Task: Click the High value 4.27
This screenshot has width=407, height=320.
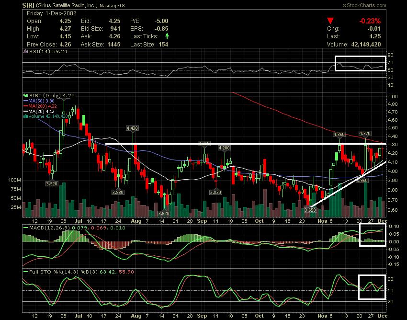Action: pyautogui.click(x=65, y=29)
